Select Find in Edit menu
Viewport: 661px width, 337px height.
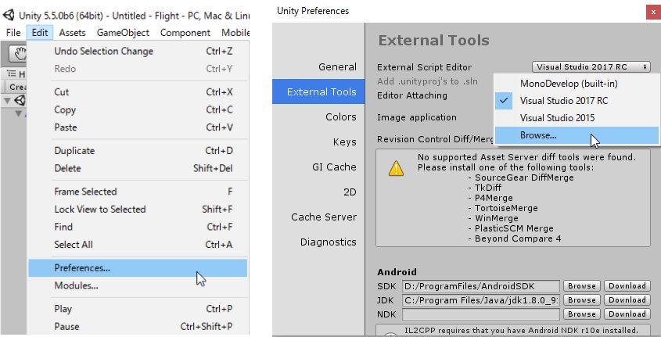coord(138,227)
